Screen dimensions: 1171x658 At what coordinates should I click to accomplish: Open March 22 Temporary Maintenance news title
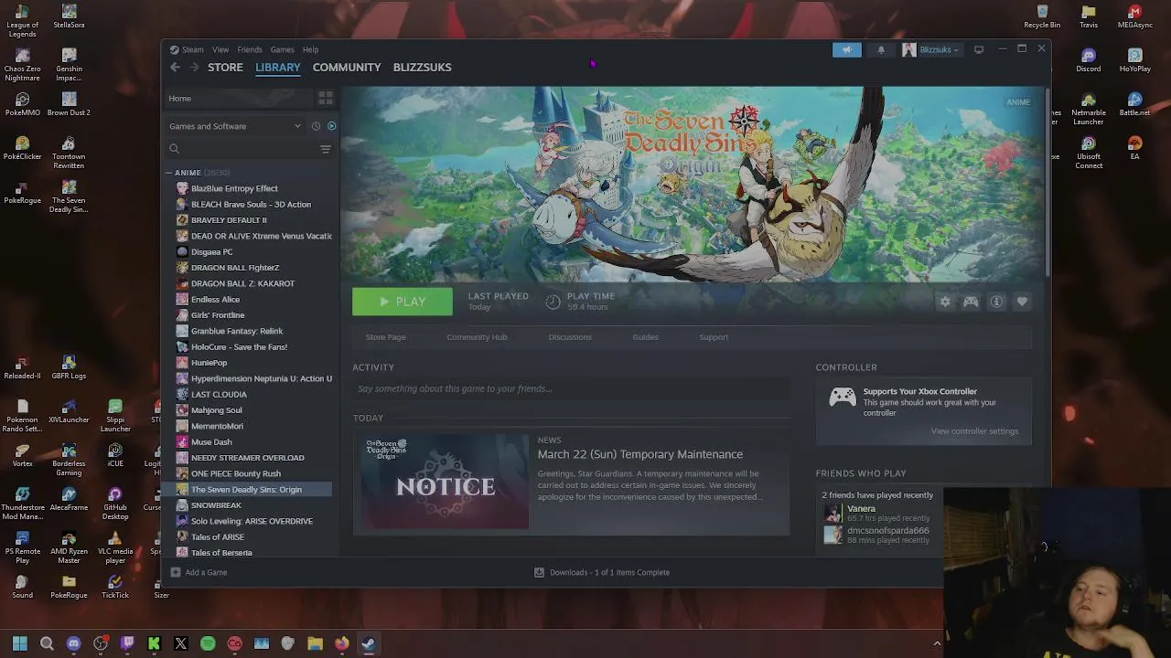click(640, 454)
